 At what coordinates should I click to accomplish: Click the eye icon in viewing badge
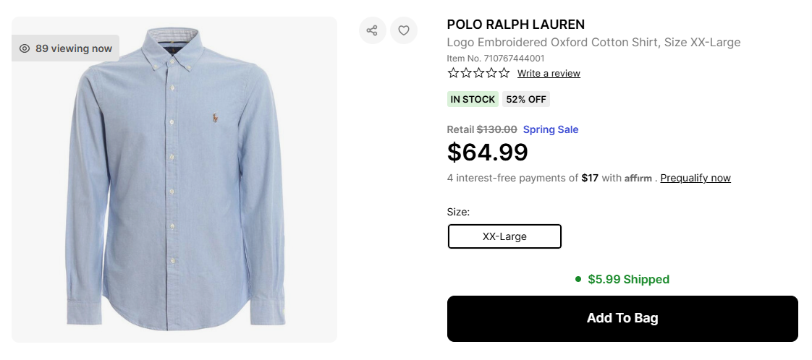click(x=25, y=48)
